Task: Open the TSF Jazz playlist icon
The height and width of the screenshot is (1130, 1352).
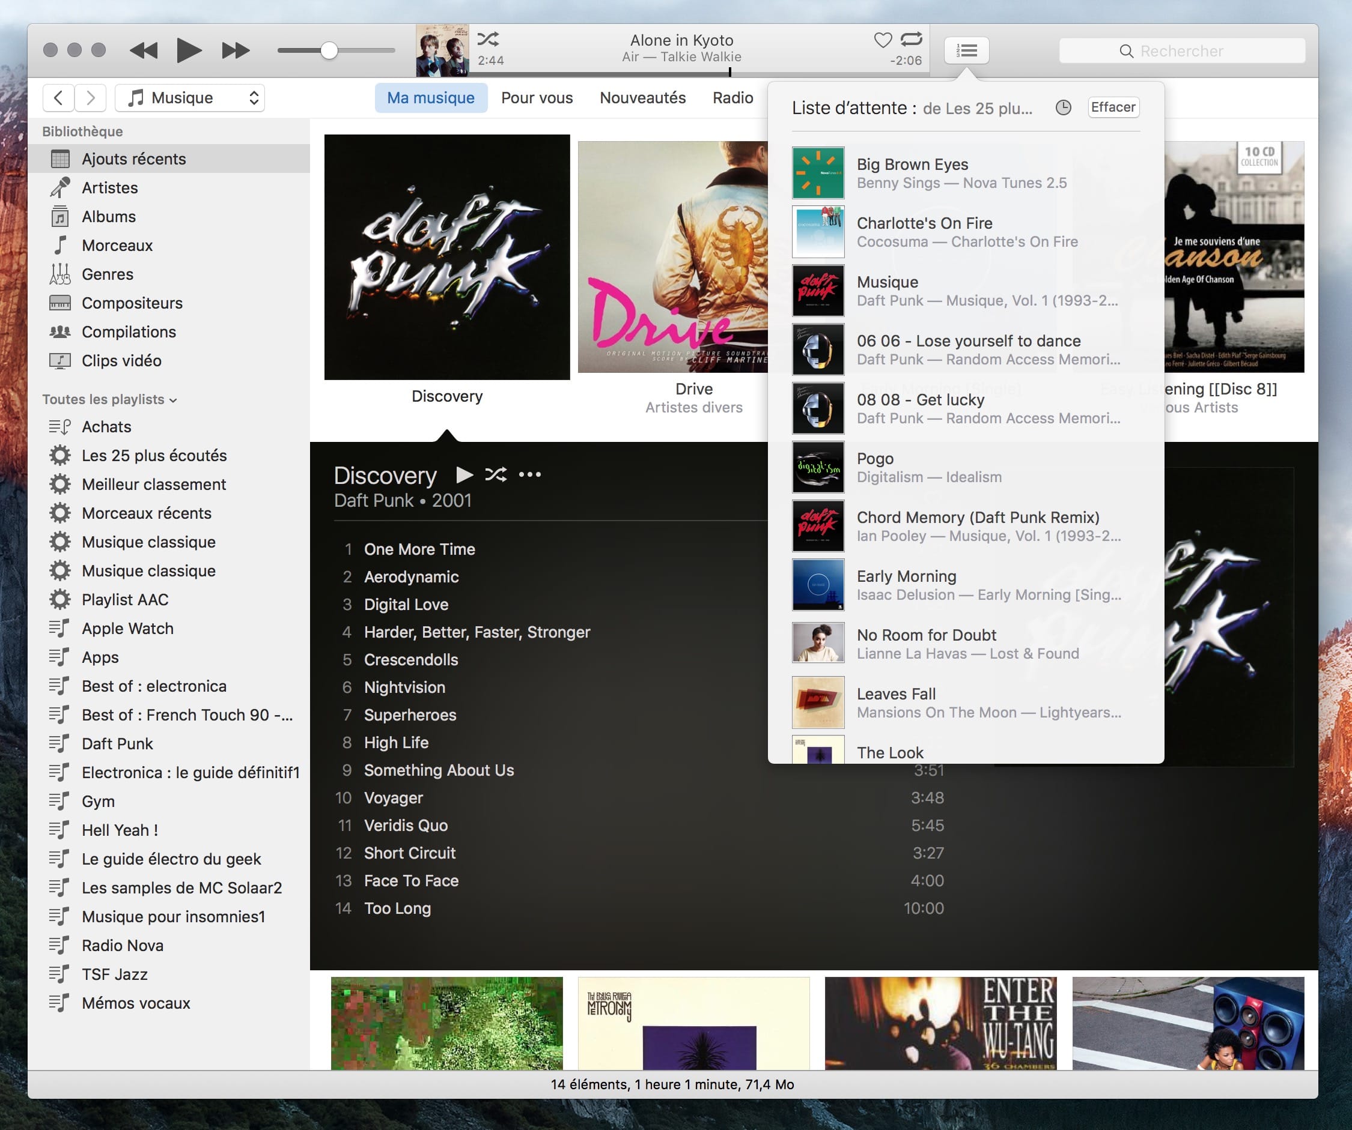Action: 60,974
